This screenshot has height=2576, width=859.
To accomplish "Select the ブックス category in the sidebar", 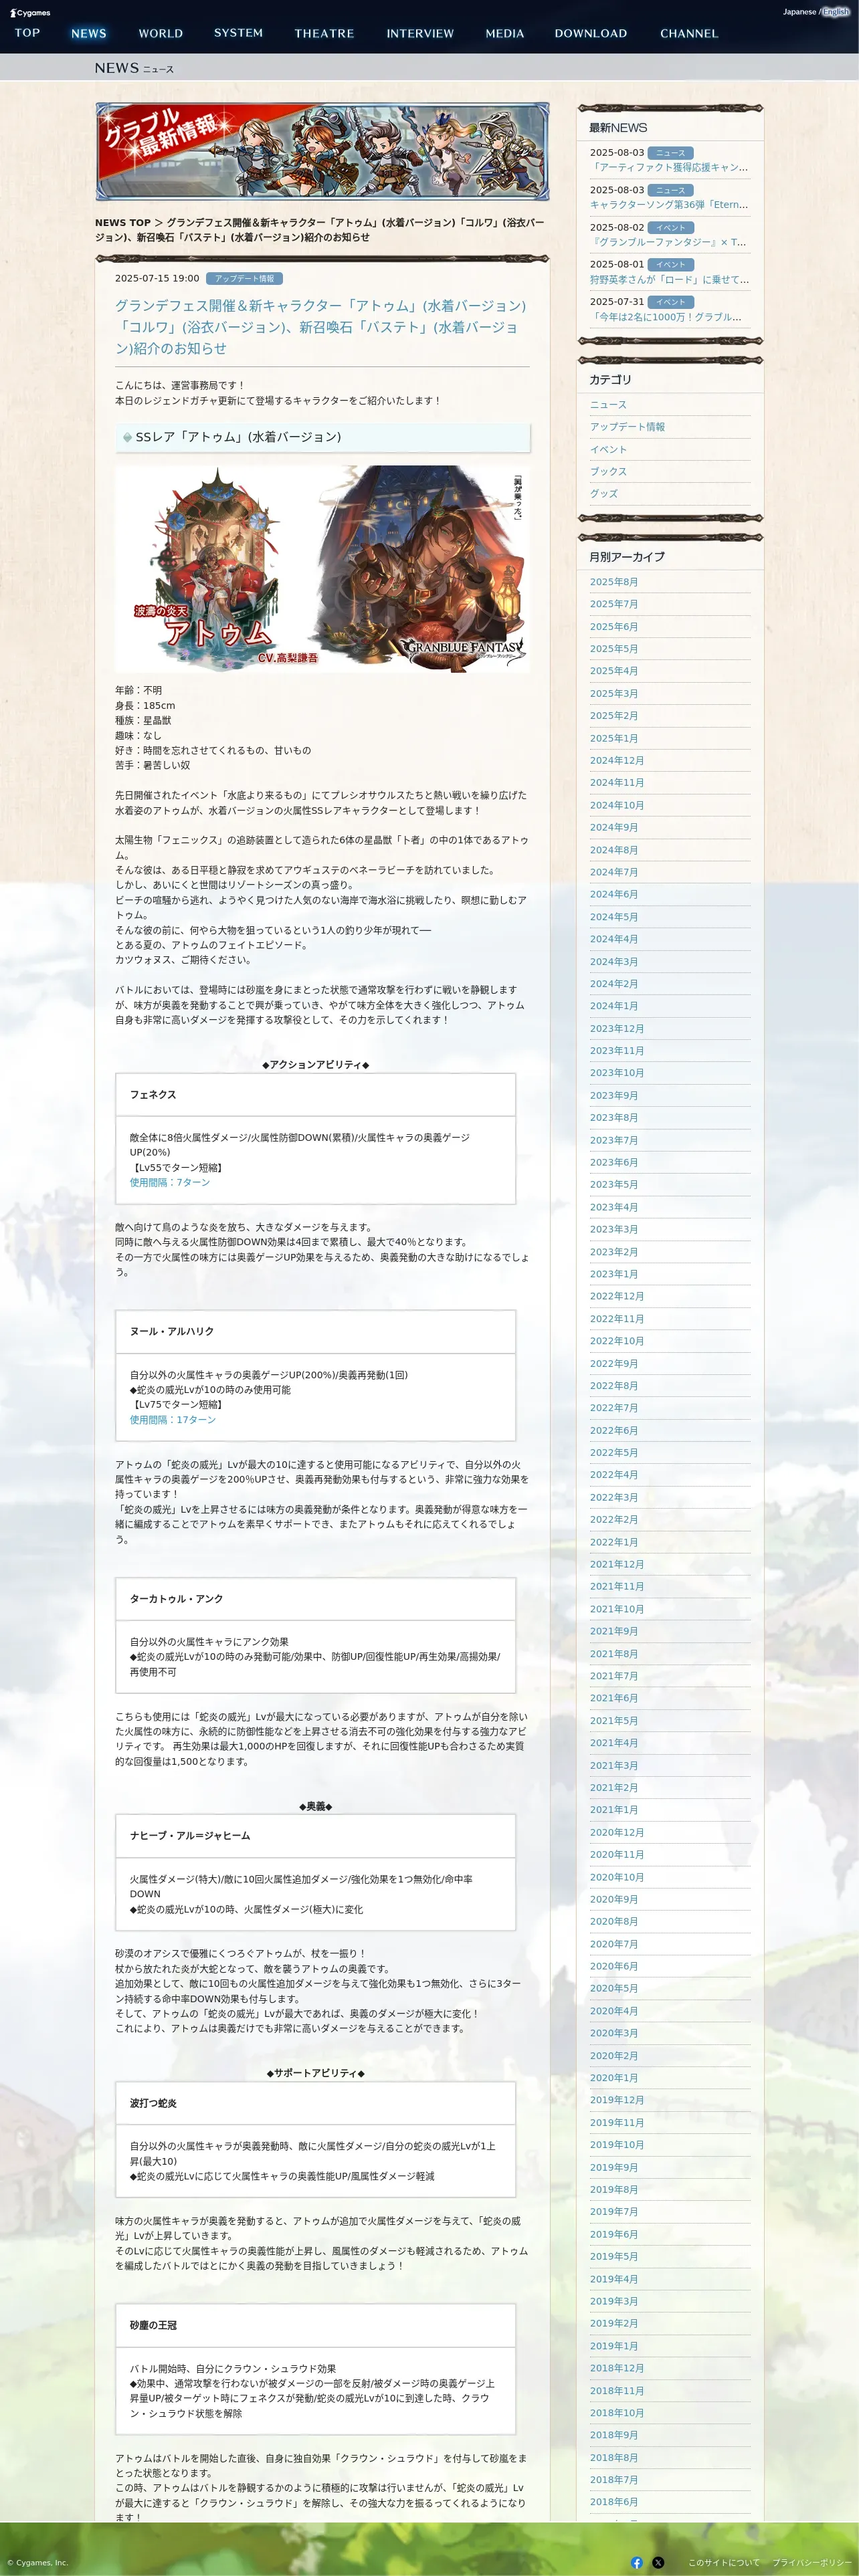I will click(608, 472).
